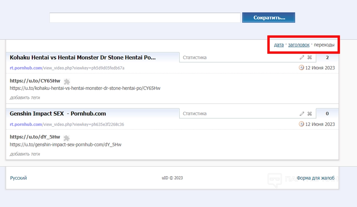357x207 pixels.
Task: Click the Kohaku Hentai title heading
Action: click(x=82, y=57)
